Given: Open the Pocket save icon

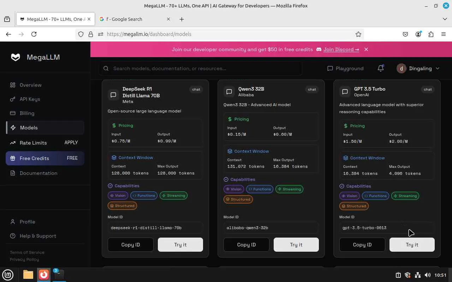Looking at the screenshot, I should 405,34.
